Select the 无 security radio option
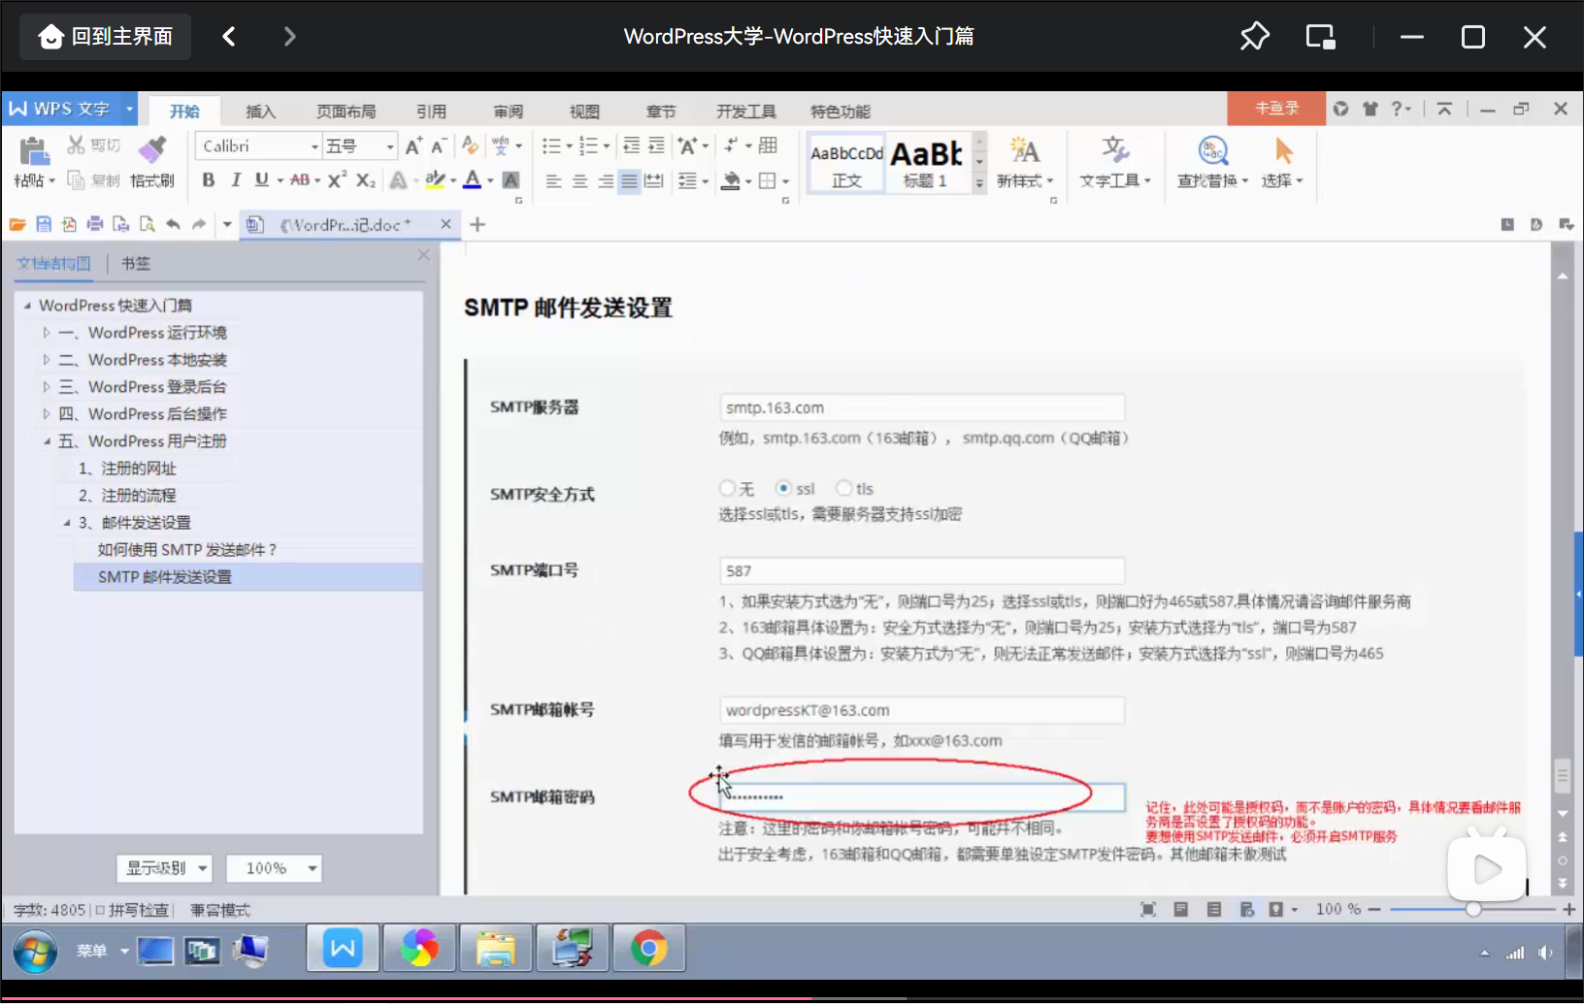The width and height of the screenshot is (1584, 1004). [727, 488]
